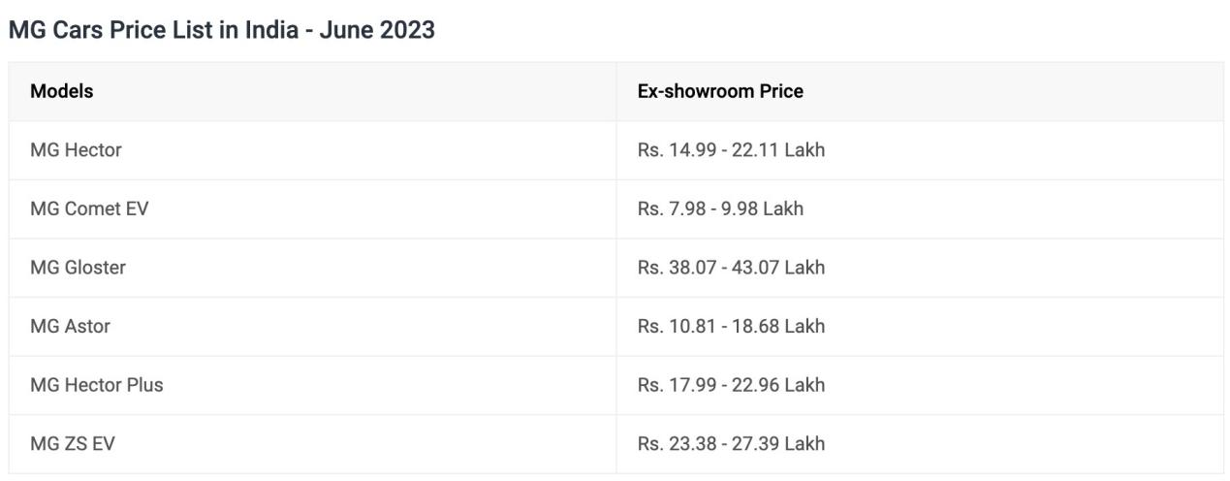The image size is (1230, 481).
Task: Select the MG Astor model name
Action: 70,327
